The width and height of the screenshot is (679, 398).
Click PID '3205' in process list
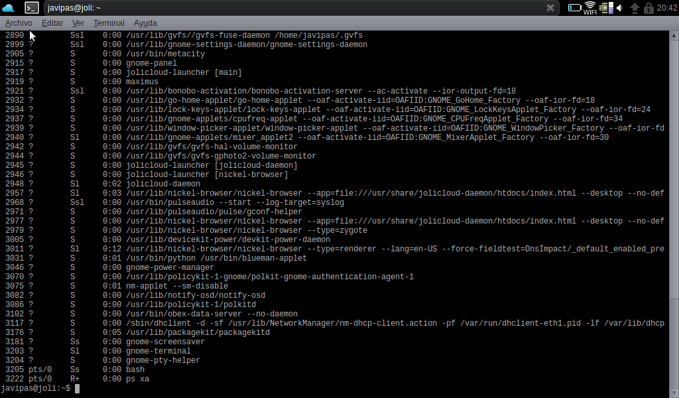point(15,369)
